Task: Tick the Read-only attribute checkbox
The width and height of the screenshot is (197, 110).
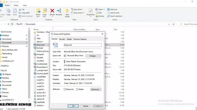Action: coord(65,89)
